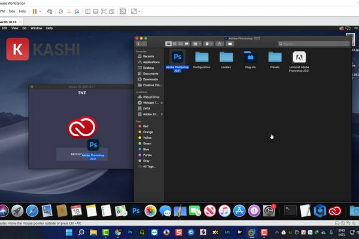Click the revert to snapshot icon
359x239 pixels.
pos(69,11)
